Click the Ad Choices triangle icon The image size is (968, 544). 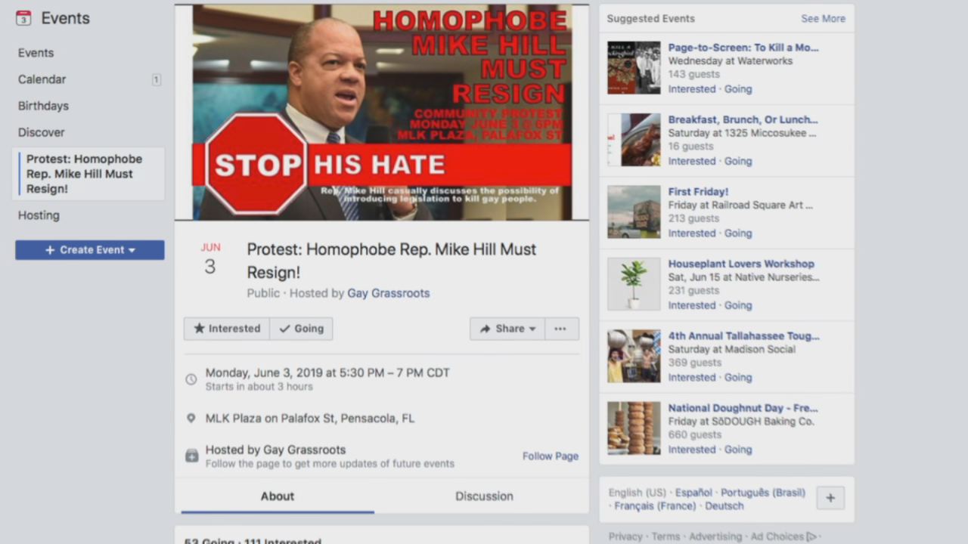[812, 536]
